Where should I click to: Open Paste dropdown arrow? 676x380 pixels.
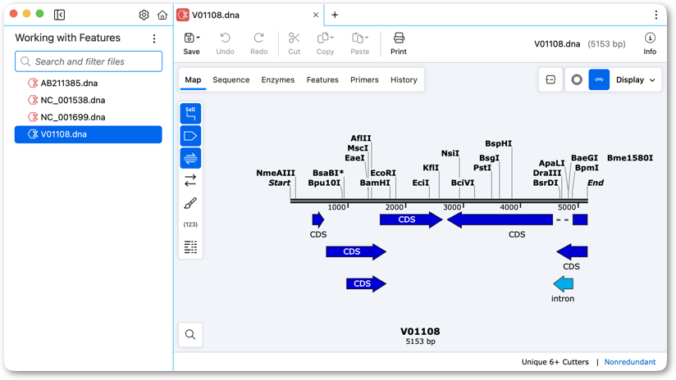(367, 38)
